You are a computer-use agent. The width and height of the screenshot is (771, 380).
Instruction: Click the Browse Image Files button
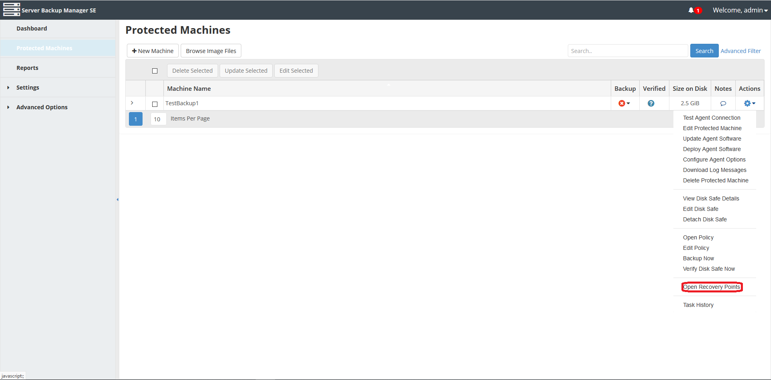pos(211,51)
